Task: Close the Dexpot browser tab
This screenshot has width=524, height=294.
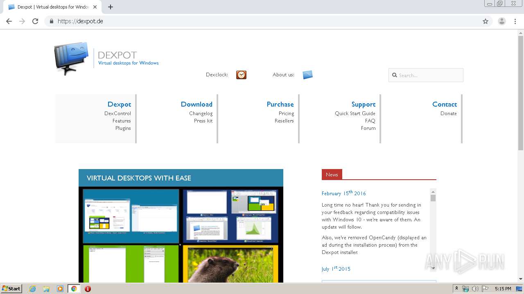Action: 95,7
